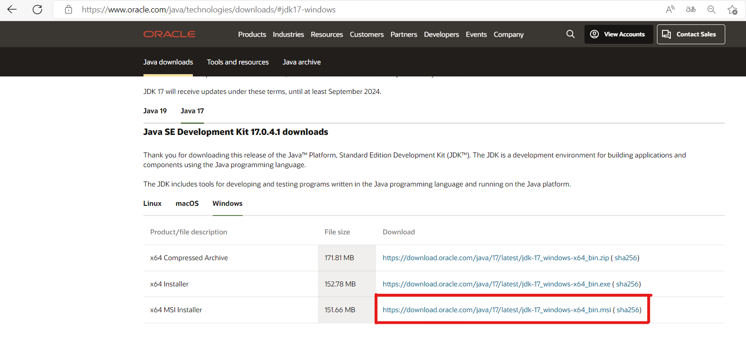
Task: Open sha256 link for the zip archive
Action: (x=626, y=258)
